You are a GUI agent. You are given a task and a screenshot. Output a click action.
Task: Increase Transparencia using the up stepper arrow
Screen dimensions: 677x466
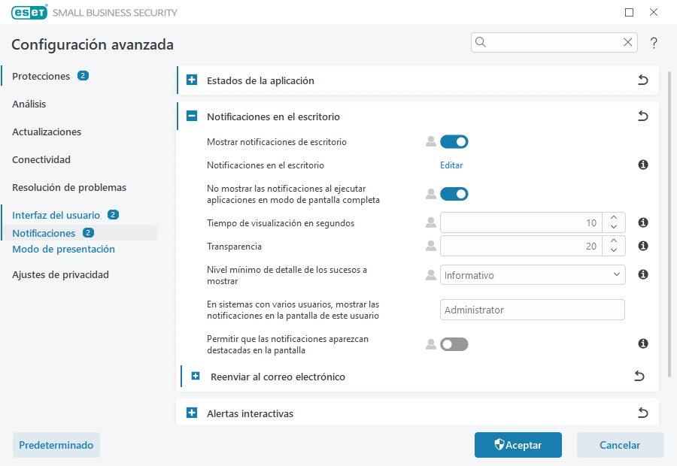click(x=614, y=241)
